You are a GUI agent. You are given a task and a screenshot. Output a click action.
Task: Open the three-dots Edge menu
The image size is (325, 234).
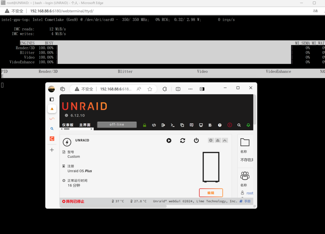[x=190, y=89]
